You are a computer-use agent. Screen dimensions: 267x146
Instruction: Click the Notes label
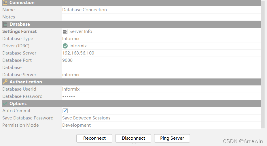click(x=9, y=17)
